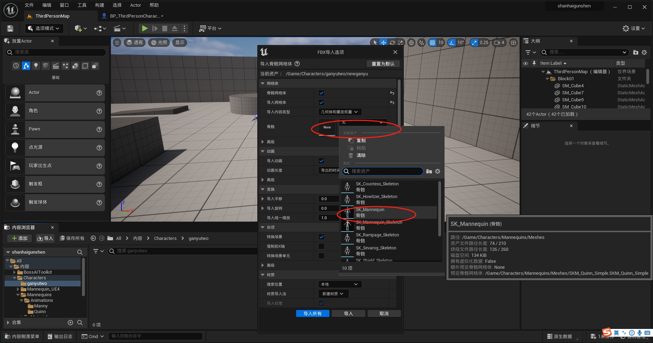This screenshot has width=653, height=343.
Task: Open the 平台 platforms dropdown
Action: tap(210, 28)
